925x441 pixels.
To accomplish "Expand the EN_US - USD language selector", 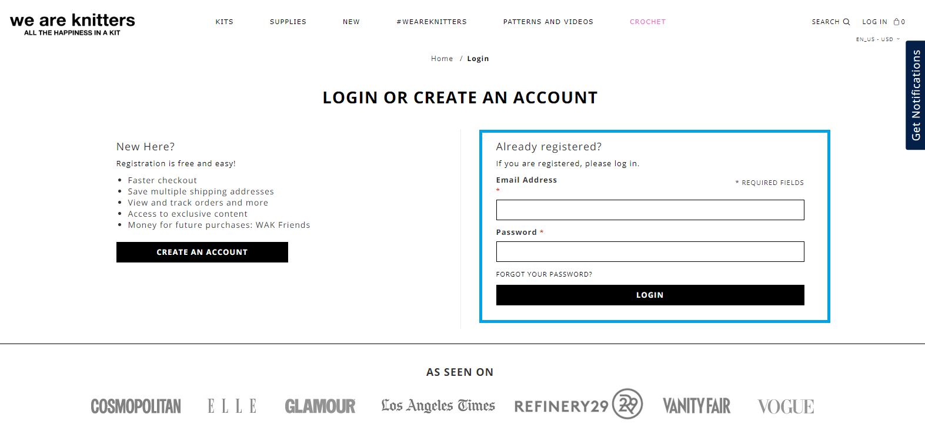I will click(877, 39).
